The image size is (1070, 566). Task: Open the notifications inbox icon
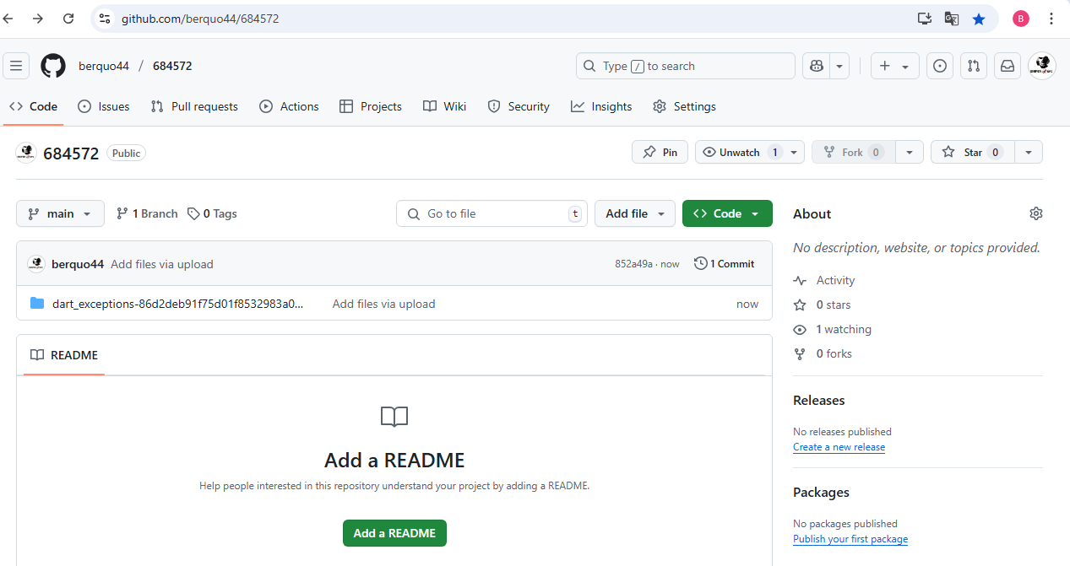[x=1008, y=66]
